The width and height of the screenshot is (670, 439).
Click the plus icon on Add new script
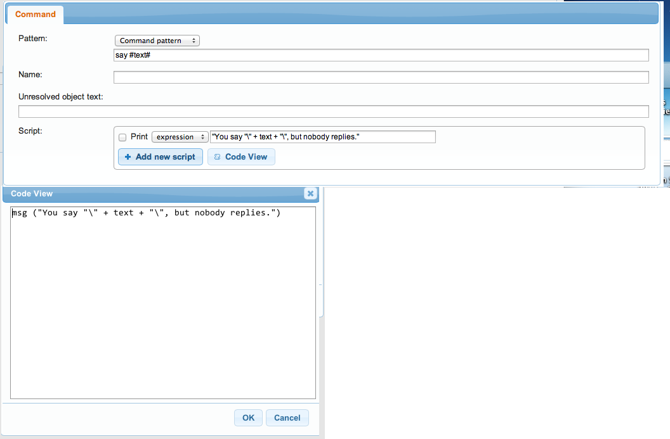129,156
